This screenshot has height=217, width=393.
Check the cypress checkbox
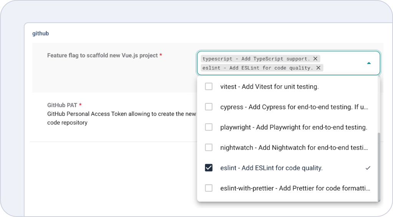[208, 107]
